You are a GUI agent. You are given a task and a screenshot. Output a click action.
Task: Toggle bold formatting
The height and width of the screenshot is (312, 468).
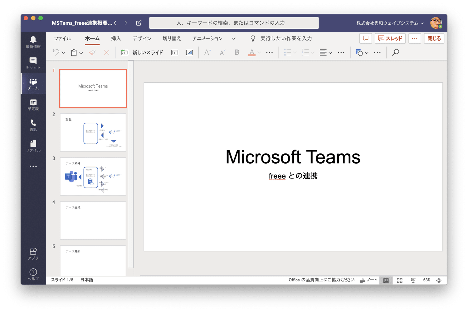(x=237, y=52)
